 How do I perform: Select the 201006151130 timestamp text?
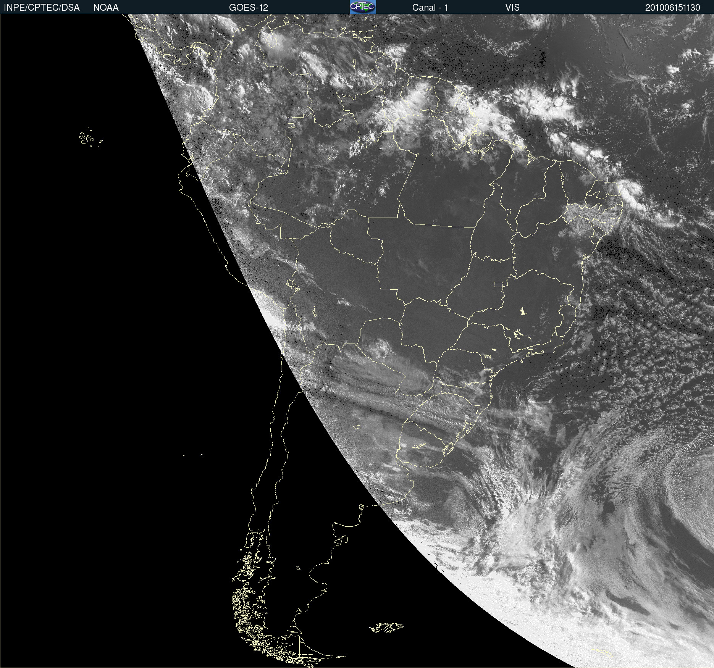[673, 8]
